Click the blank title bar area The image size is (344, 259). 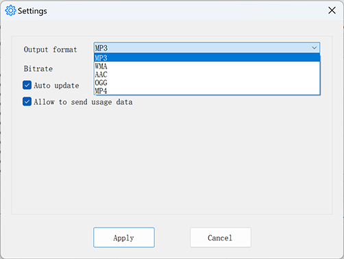(183, 10)
